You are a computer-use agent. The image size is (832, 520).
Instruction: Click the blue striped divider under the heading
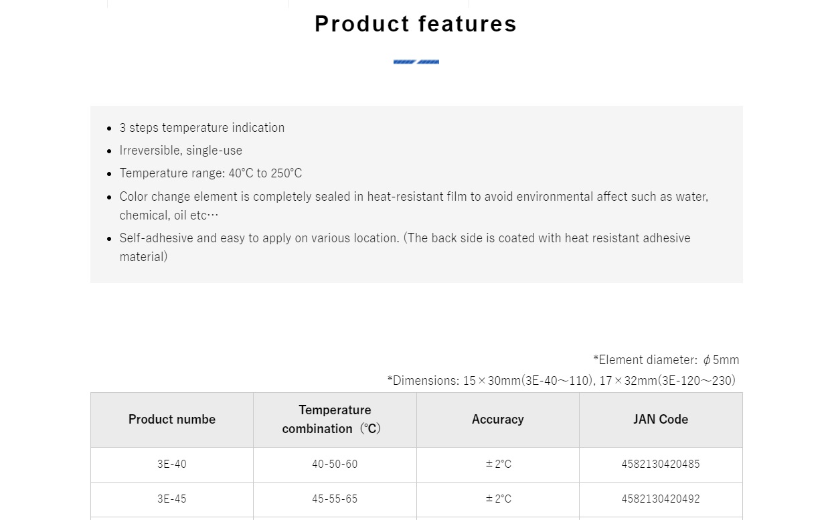[x=416, y=62]
